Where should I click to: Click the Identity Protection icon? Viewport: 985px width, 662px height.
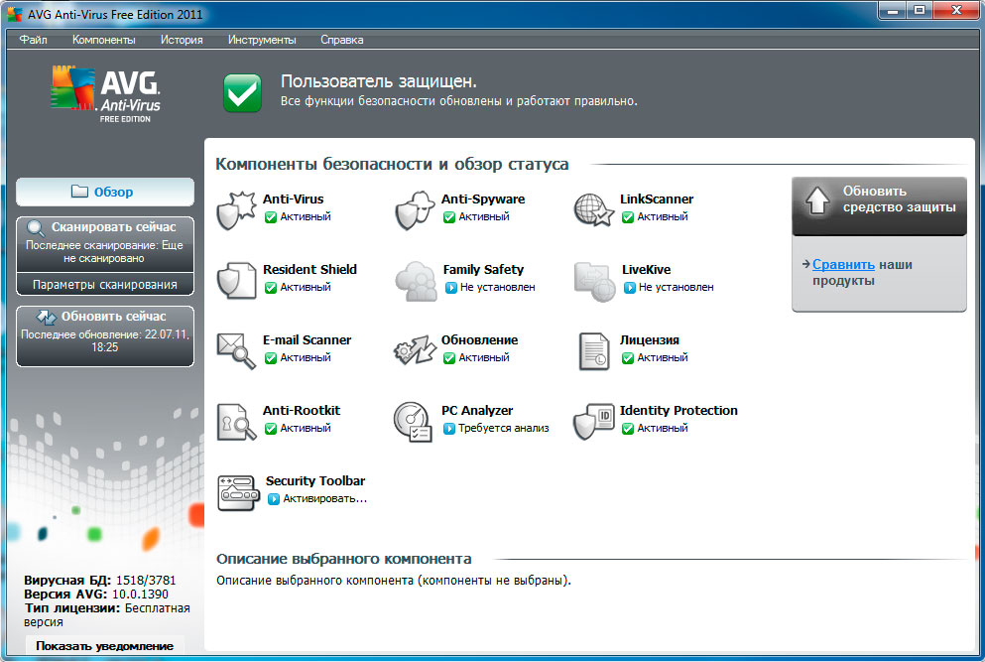pos(593,421)
